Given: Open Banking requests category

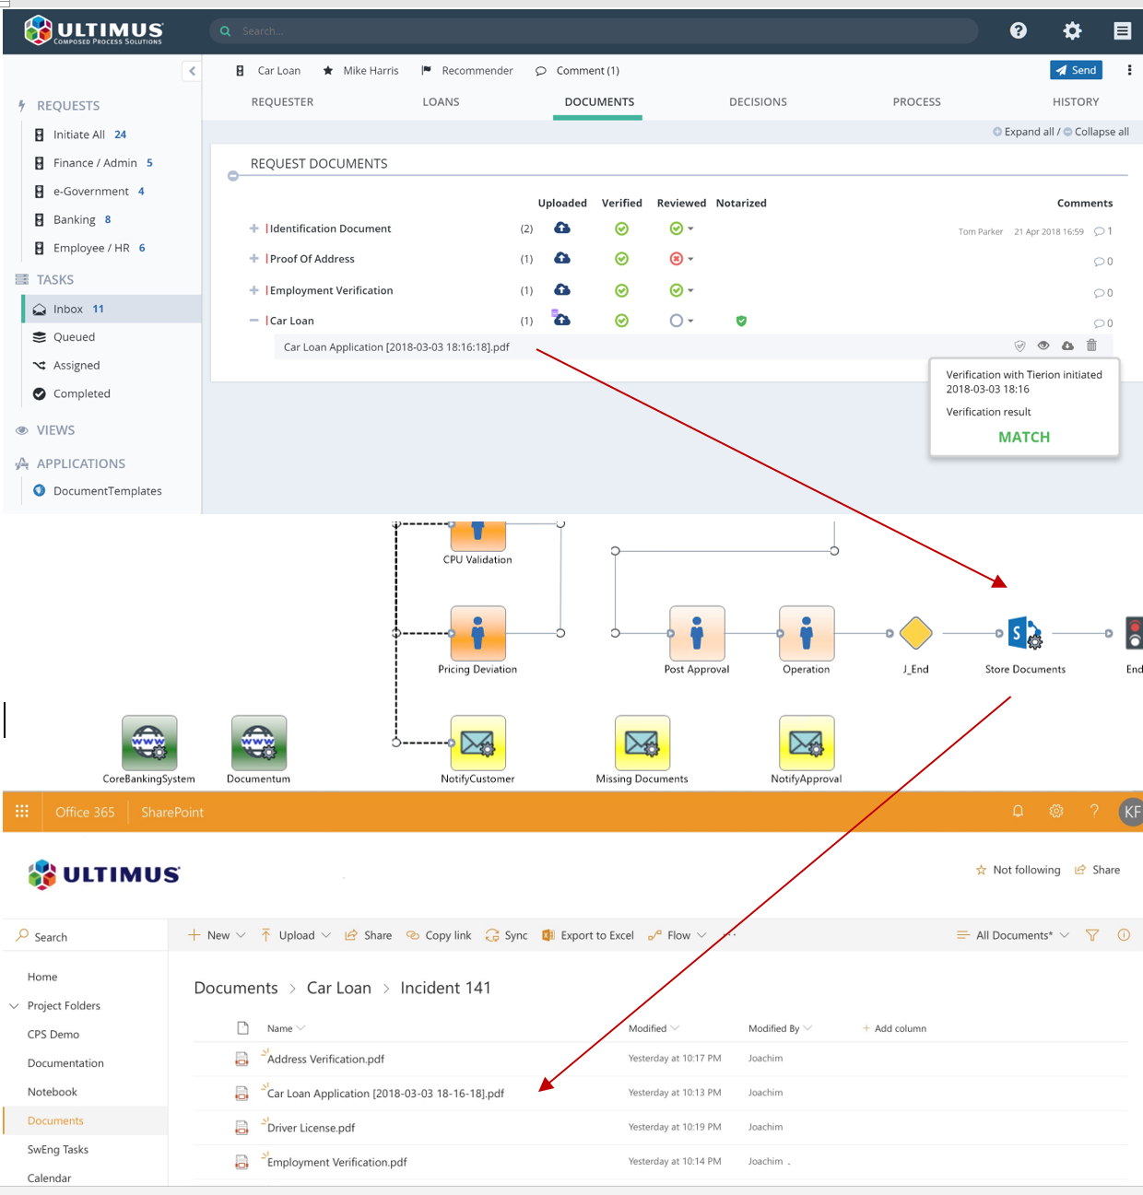Looking at the screenshot, I should (73, 220).
